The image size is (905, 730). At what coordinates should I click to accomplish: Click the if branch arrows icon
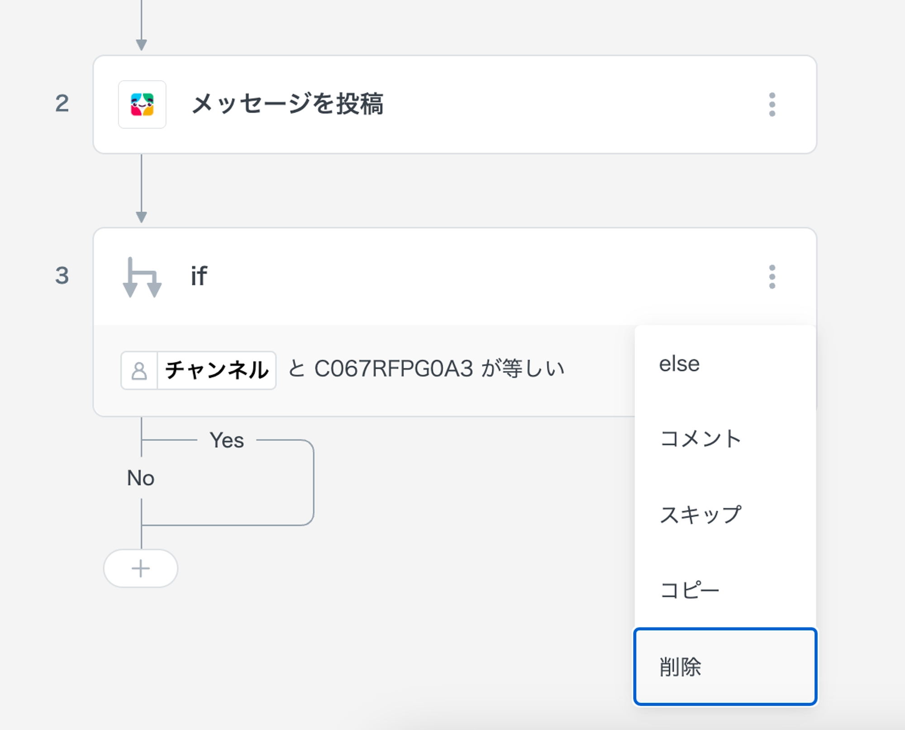(142, 277)
